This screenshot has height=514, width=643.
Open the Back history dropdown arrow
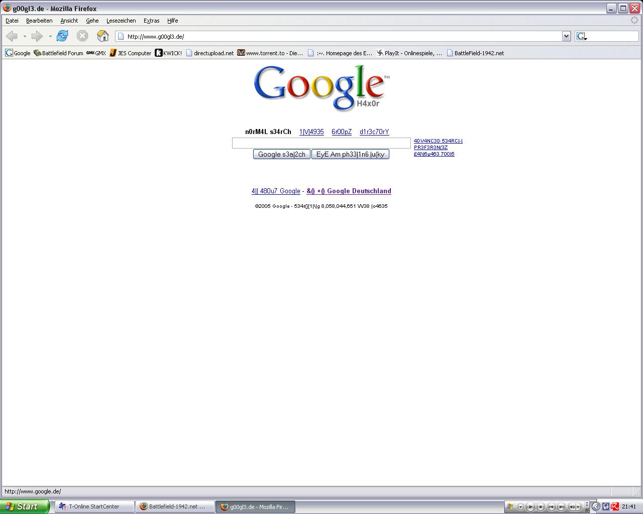click(25, 36)
